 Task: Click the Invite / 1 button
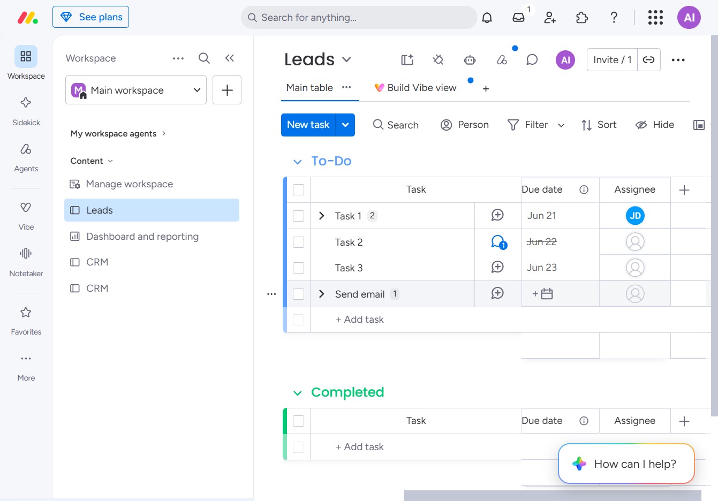point(613,59)
